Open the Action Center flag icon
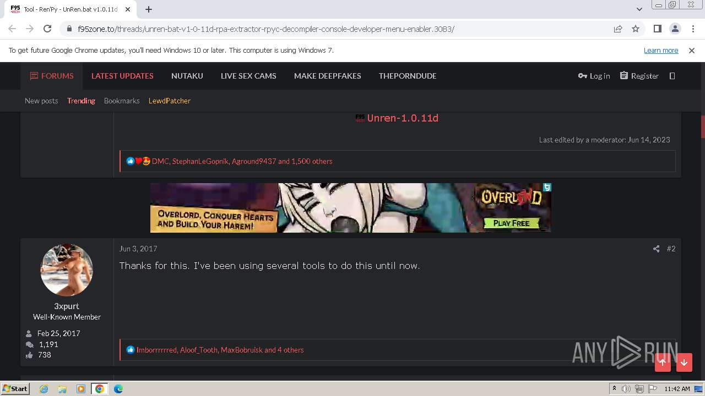 coord(653,389)
